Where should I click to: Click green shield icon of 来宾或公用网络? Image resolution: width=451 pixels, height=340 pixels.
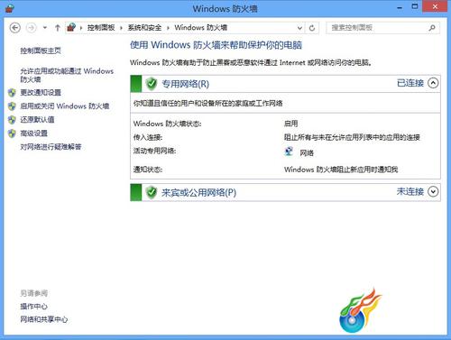coord(152,192)
